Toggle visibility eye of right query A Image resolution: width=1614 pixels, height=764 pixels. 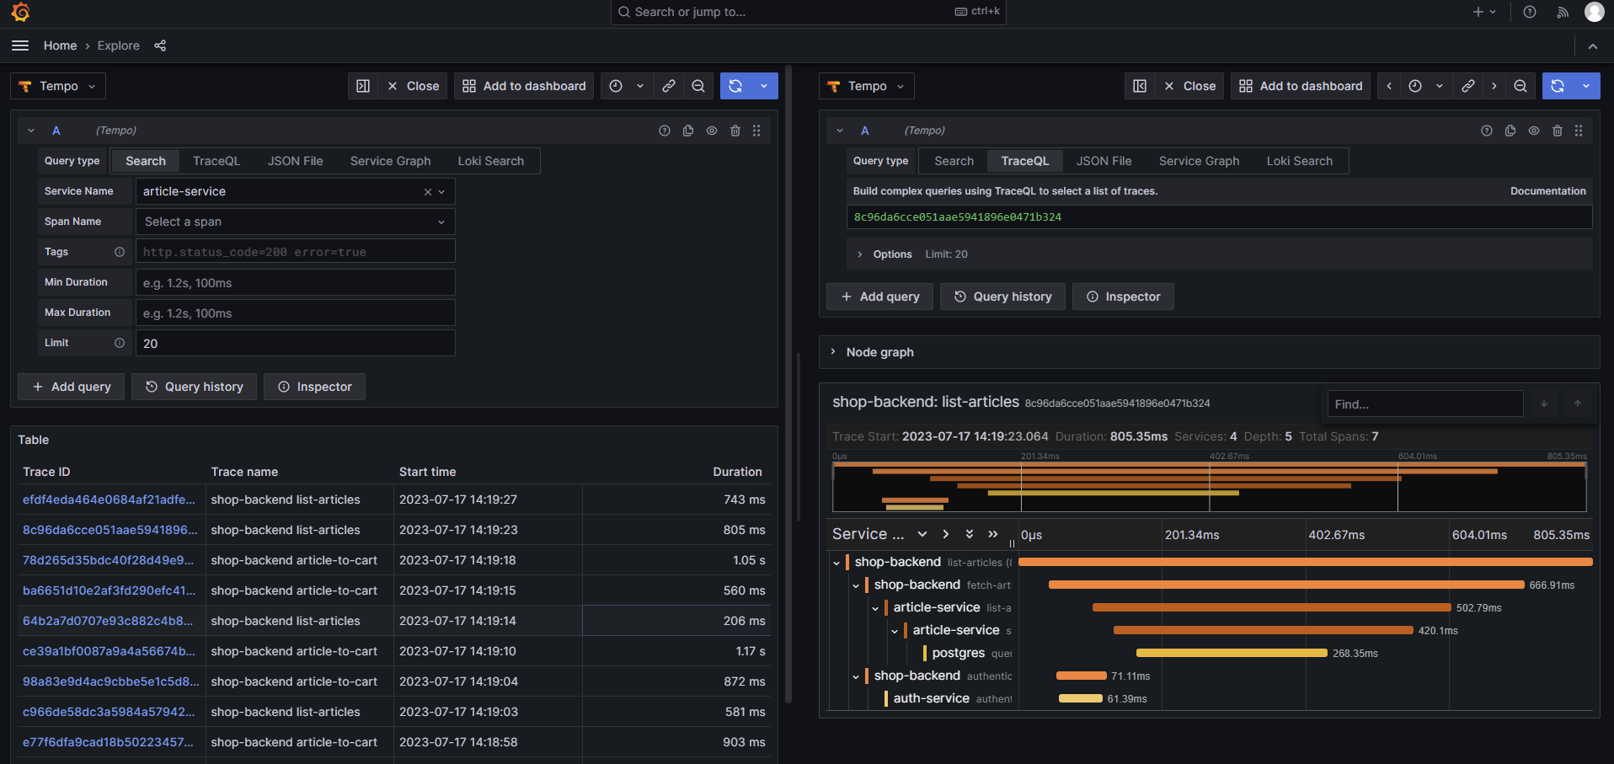click(1534, 131)
